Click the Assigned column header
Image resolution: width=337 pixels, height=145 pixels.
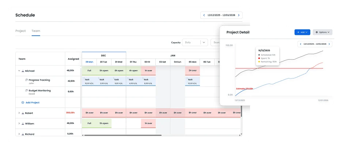73,59
